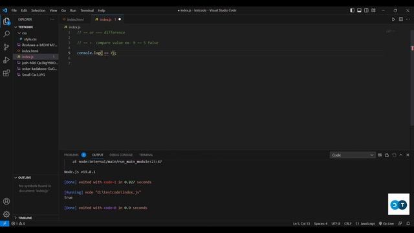This screenshot has width=414, height=233.
Task: Open the Run menu
Action: 73,10
